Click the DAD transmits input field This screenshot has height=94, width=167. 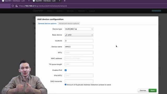[x=79, y=81]
